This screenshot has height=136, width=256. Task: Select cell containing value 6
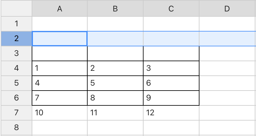click(x=171, y=83)
